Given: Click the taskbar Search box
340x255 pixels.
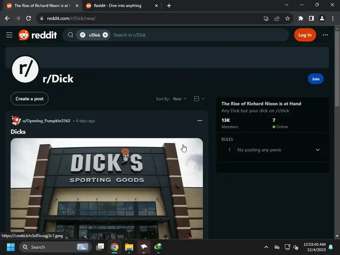Looking at the screenshot, I should [x=55, y=247].
